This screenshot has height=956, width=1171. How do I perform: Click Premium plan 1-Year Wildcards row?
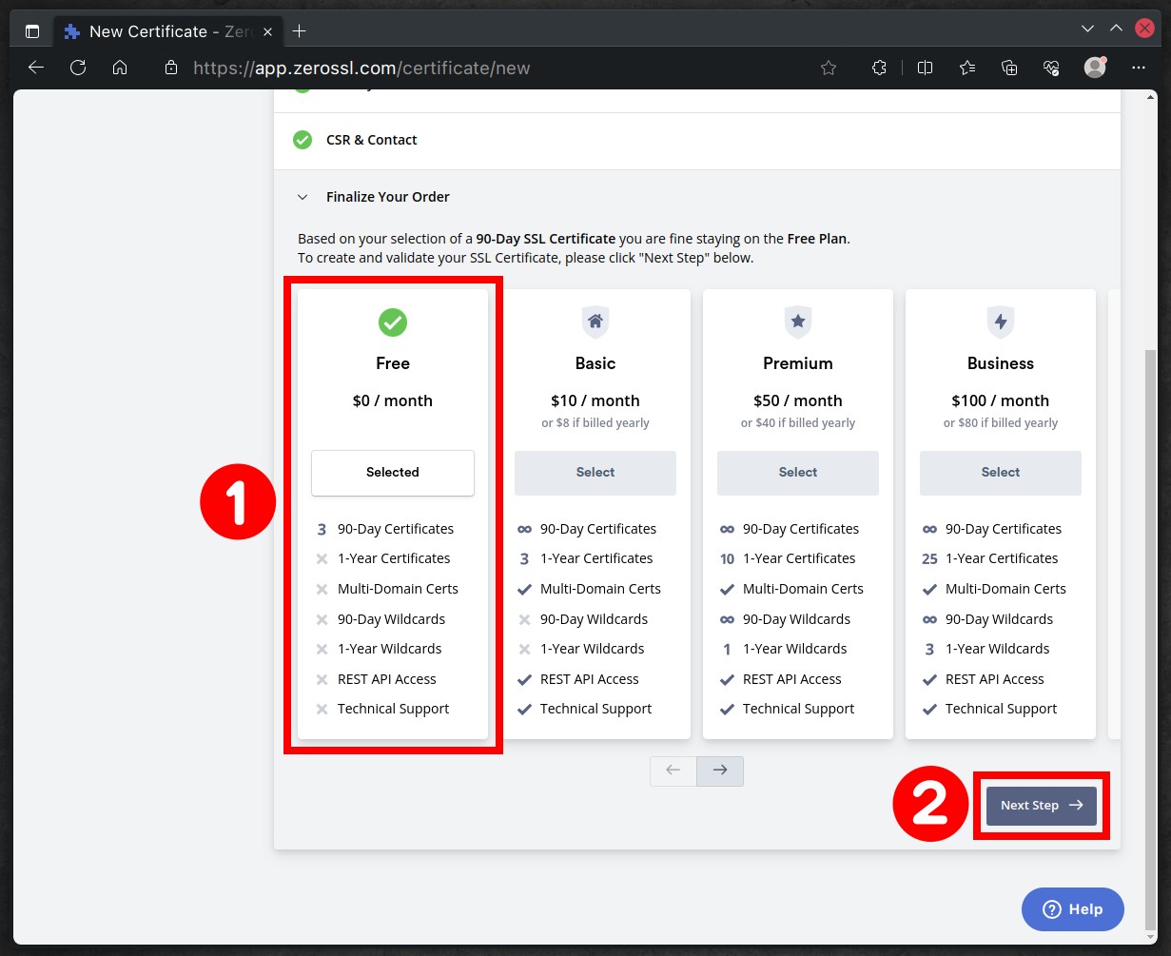pos(786,649)
